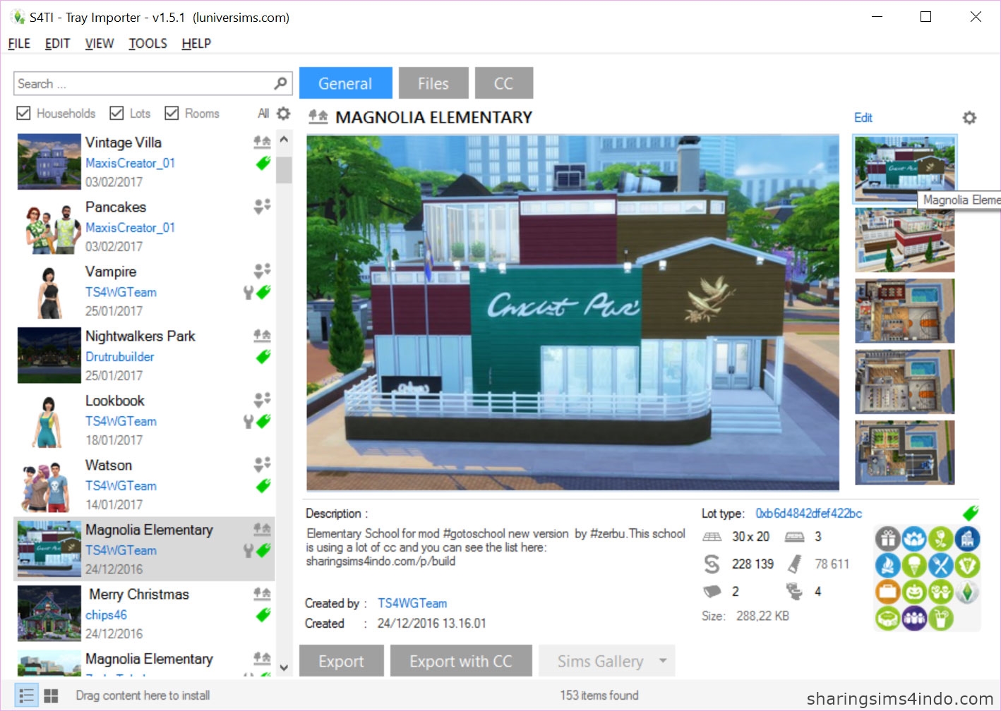Click the gray gift box pack icon
The width and height of the screenshot is (1001, 711).
pos(888,539)
